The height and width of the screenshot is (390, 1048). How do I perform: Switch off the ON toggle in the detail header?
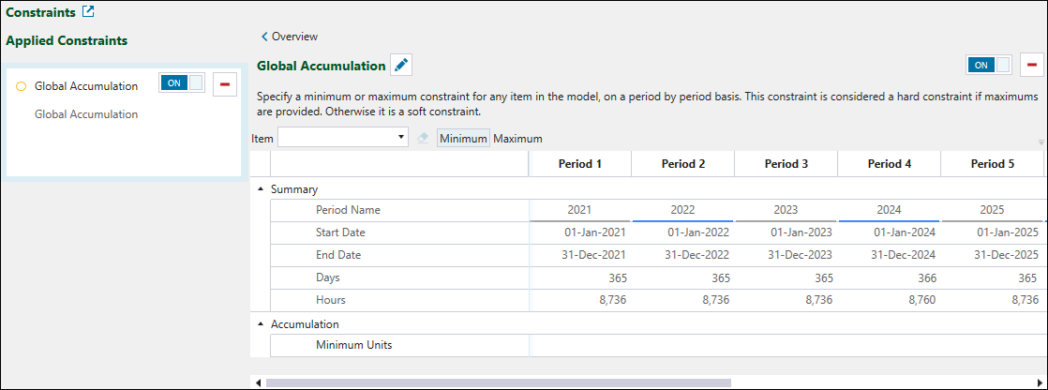[x=989, y=65]
